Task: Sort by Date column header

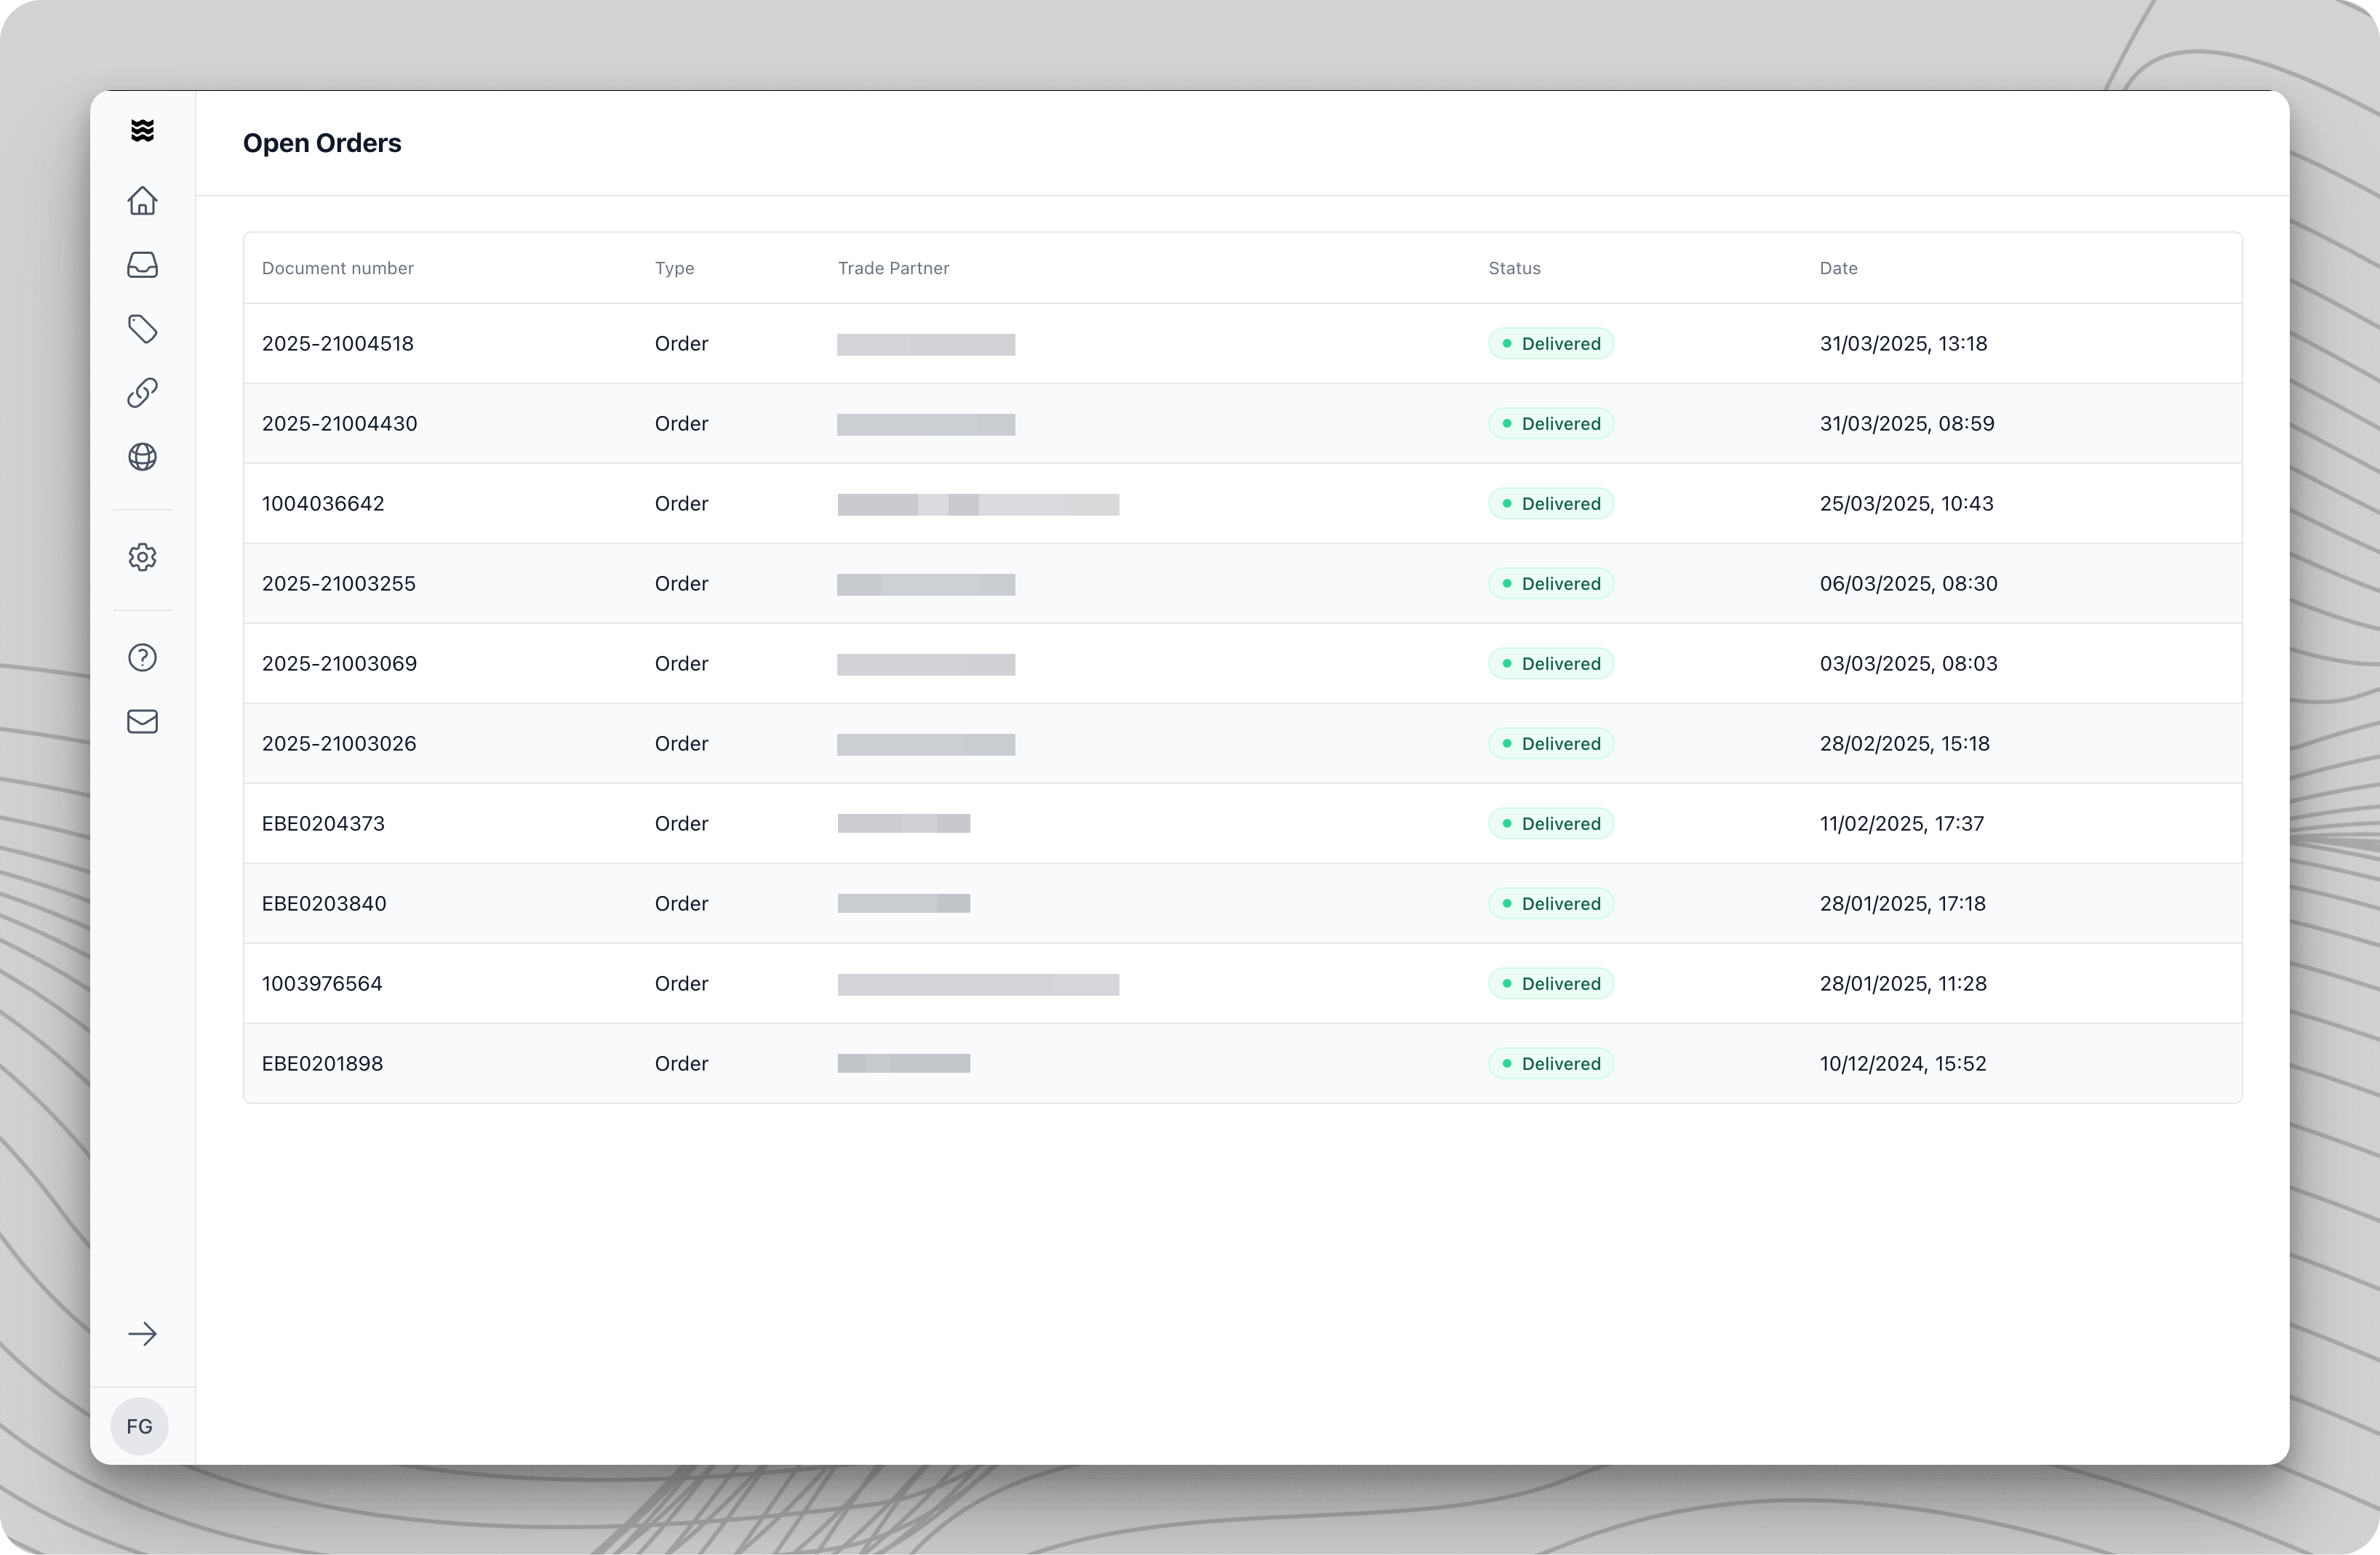Action: coord(1838,268)
